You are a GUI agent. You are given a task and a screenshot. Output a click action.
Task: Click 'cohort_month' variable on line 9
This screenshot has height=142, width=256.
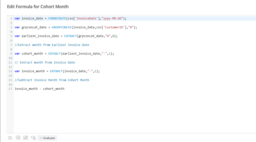click(32, 54)
